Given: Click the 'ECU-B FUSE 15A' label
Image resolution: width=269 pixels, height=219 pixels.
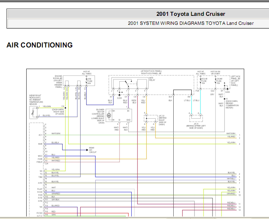Looking at the screenshot, I should (204, 81).
